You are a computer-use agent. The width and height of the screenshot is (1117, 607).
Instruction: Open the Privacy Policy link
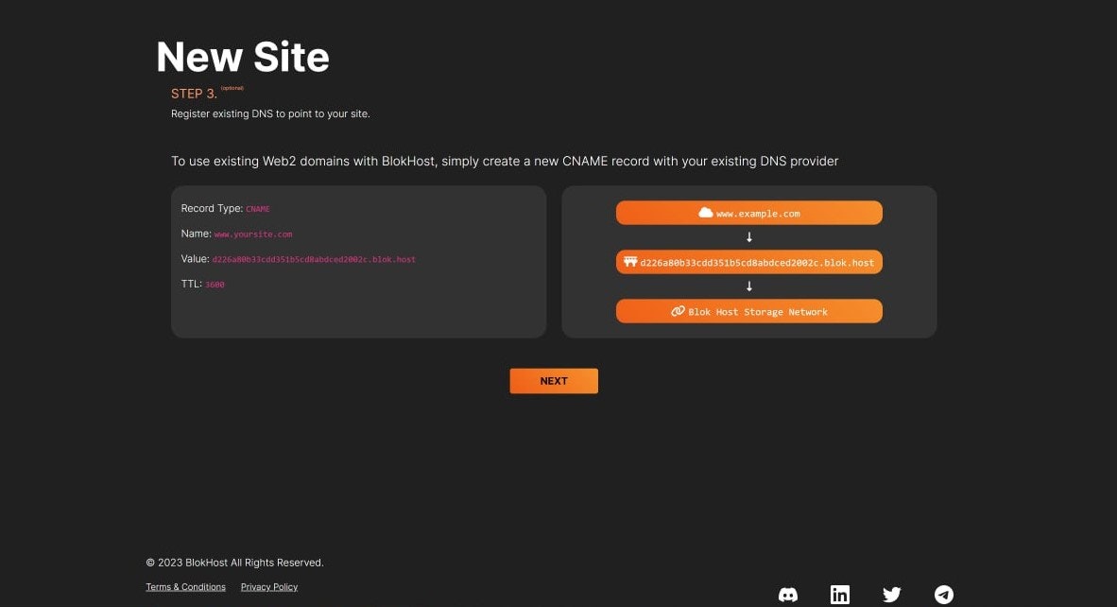269,587
